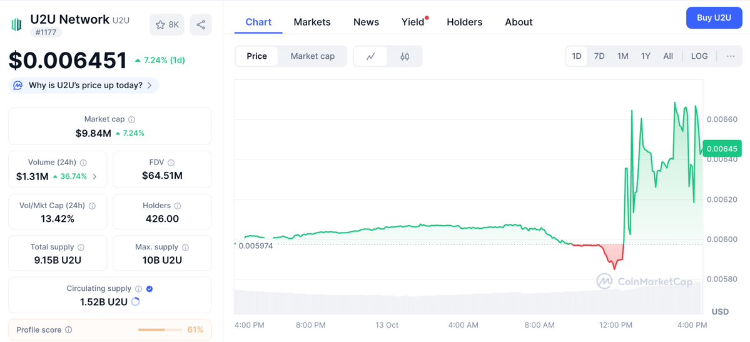Switch to line chart view icon
The height and width of the screenshot is (342, 750).
371,56
